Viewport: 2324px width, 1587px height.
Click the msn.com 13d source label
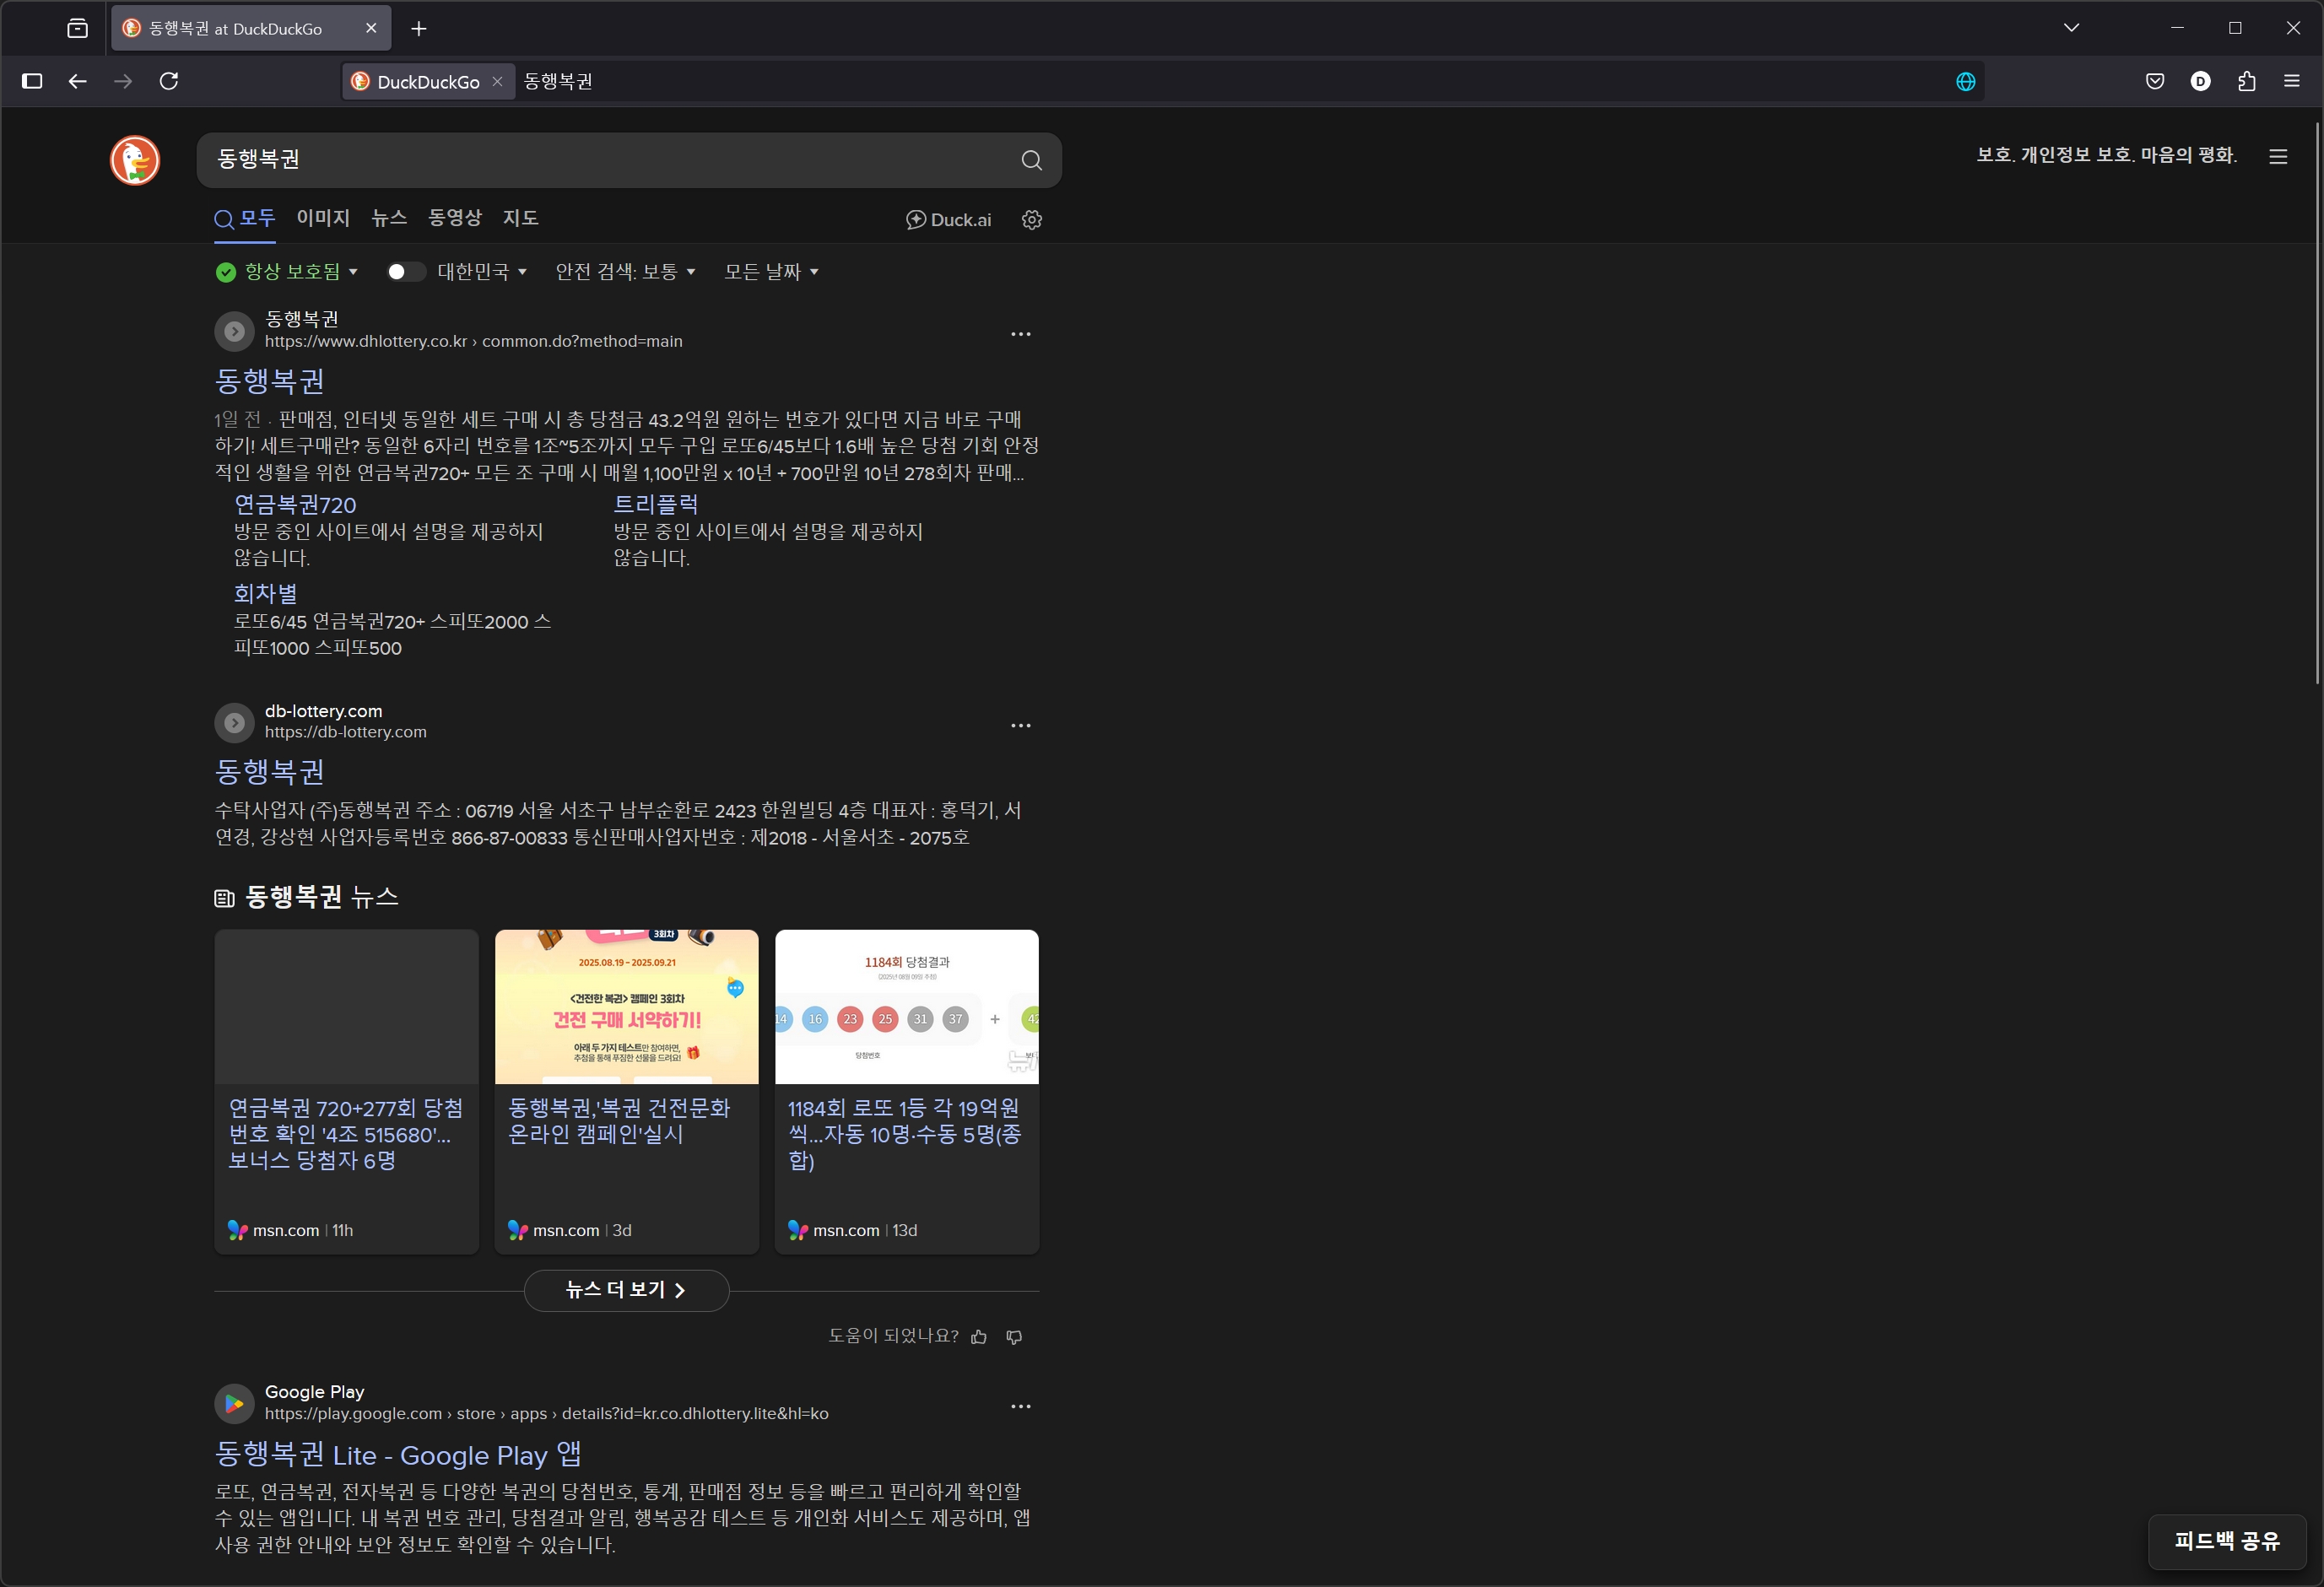852,1231
